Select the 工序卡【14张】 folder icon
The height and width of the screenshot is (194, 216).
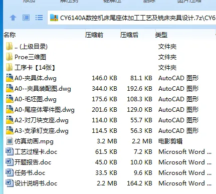pos(9,67)
